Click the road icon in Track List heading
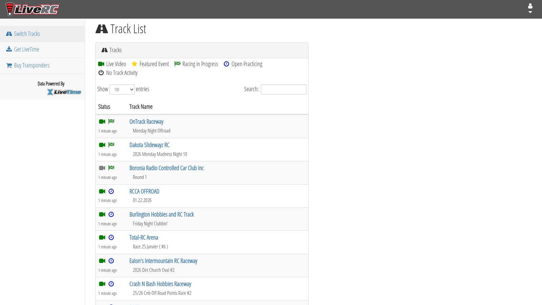 point(102,29)
